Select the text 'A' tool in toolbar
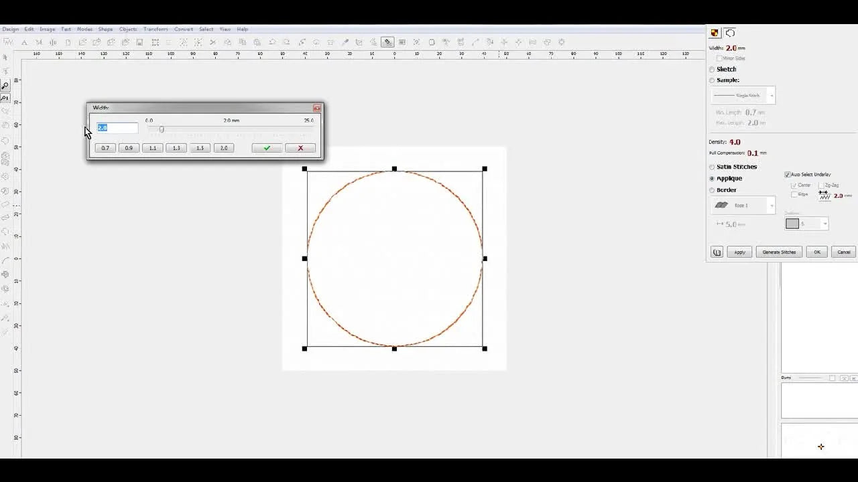858x482 pixels. click(x=24, y=42)
